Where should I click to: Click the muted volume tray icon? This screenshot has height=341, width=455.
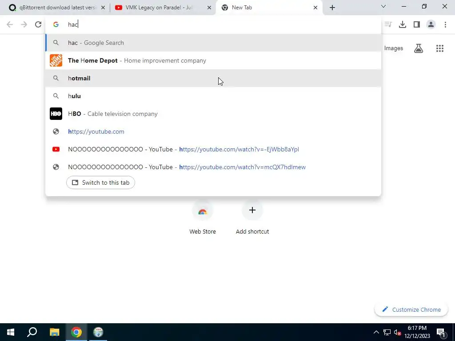(397, 332)
